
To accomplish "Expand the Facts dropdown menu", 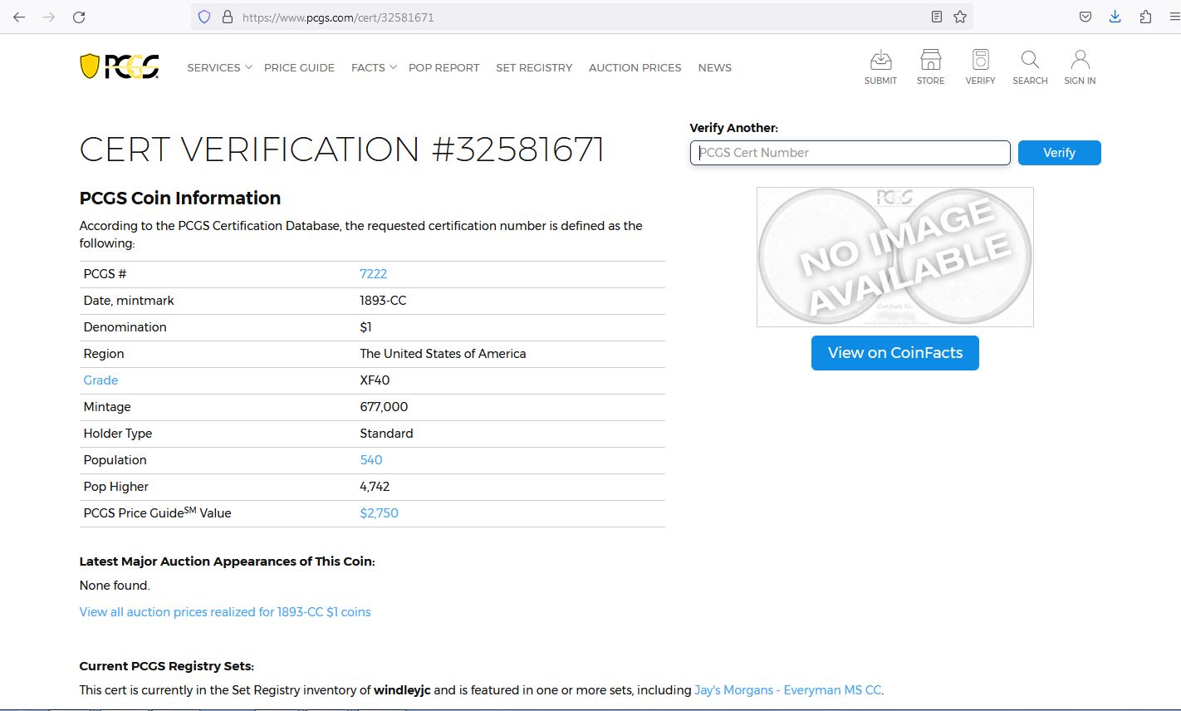I will (x=374, y=68).
